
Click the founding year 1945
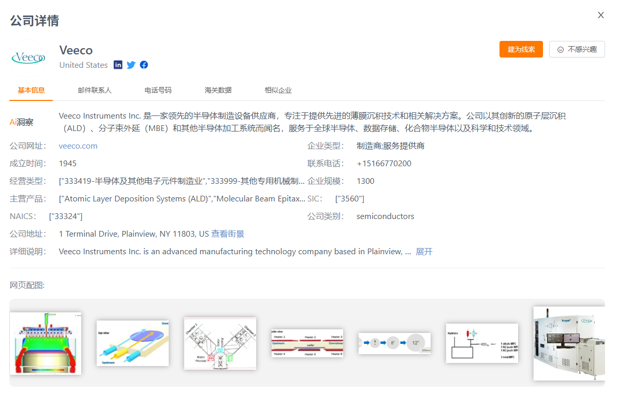pyautogui.click(x=68, y=164)
